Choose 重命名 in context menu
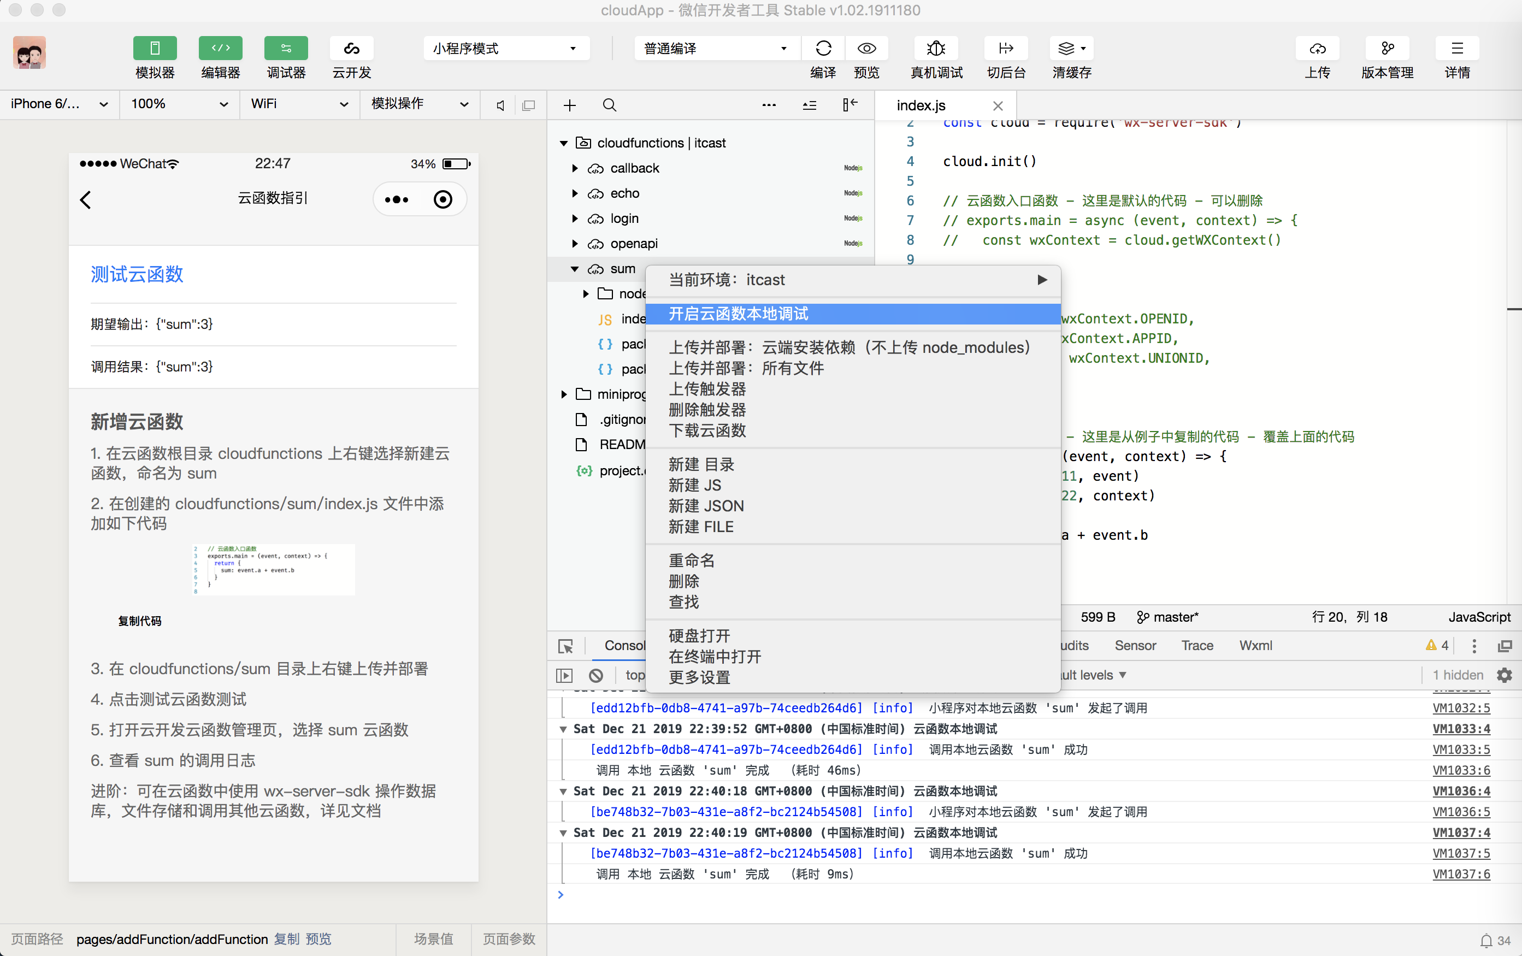The width and height of the screenshot is (1522, 956). click(853, 560)
